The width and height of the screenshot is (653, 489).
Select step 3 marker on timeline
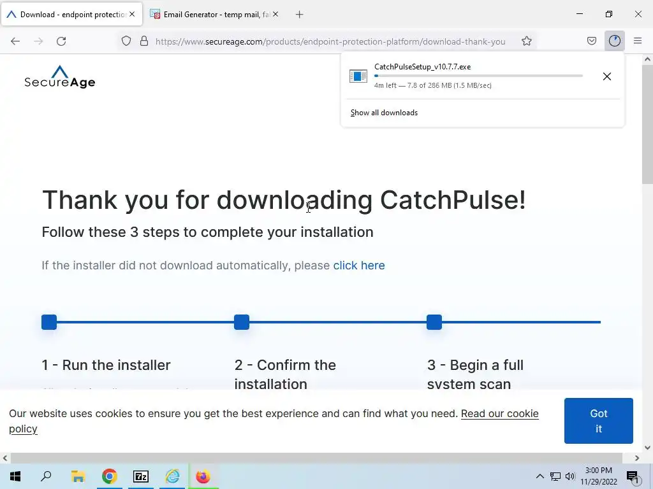[434, 322]
